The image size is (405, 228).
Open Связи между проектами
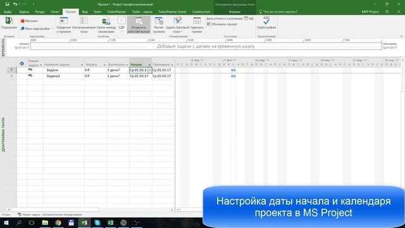coord(106,25)
